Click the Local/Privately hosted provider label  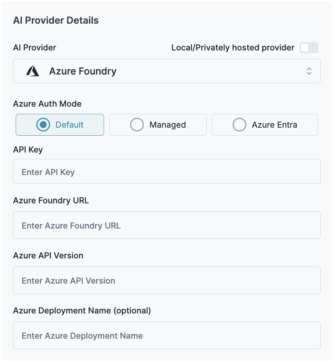click(x=233, y=47)
